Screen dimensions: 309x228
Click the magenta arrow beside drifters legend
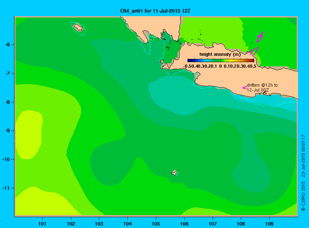[244, 88]
